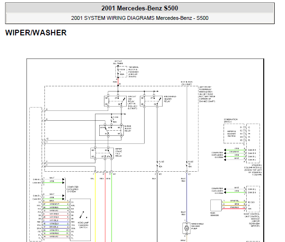Click the wiper relay box below Fuse 5

point(112,130)
